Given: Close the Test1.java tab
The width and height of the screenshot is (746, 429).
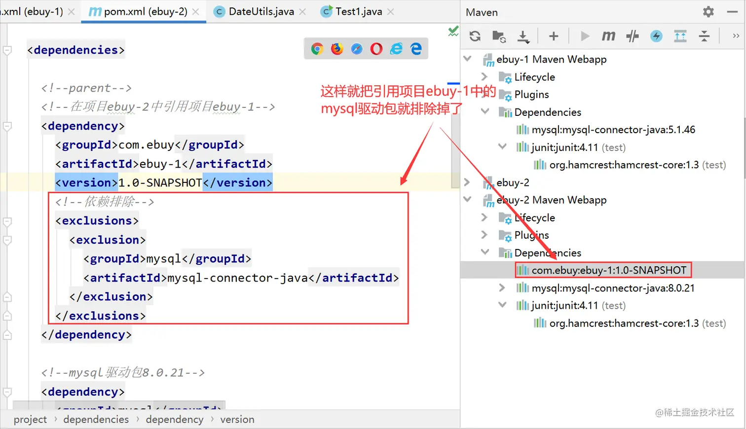Looking at the screenshot, I should tap(391, 12).
